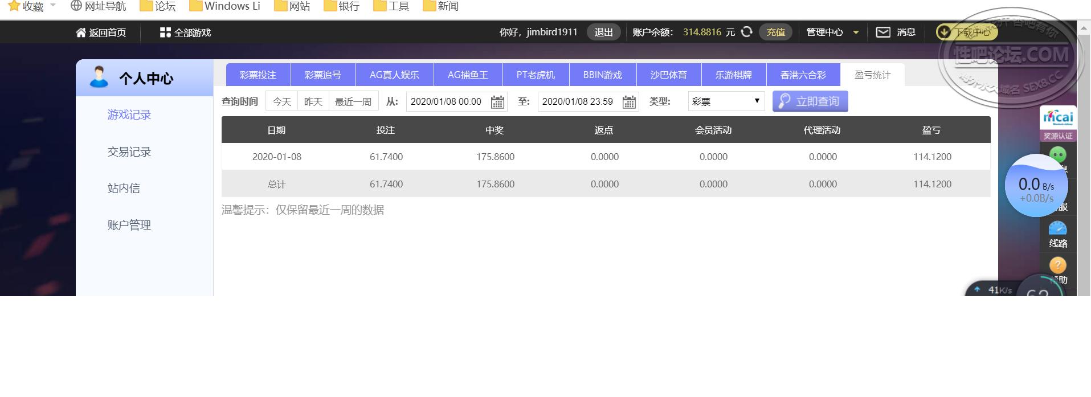
Task: Click the orange help question mark icon
Action: [1057, 265]
